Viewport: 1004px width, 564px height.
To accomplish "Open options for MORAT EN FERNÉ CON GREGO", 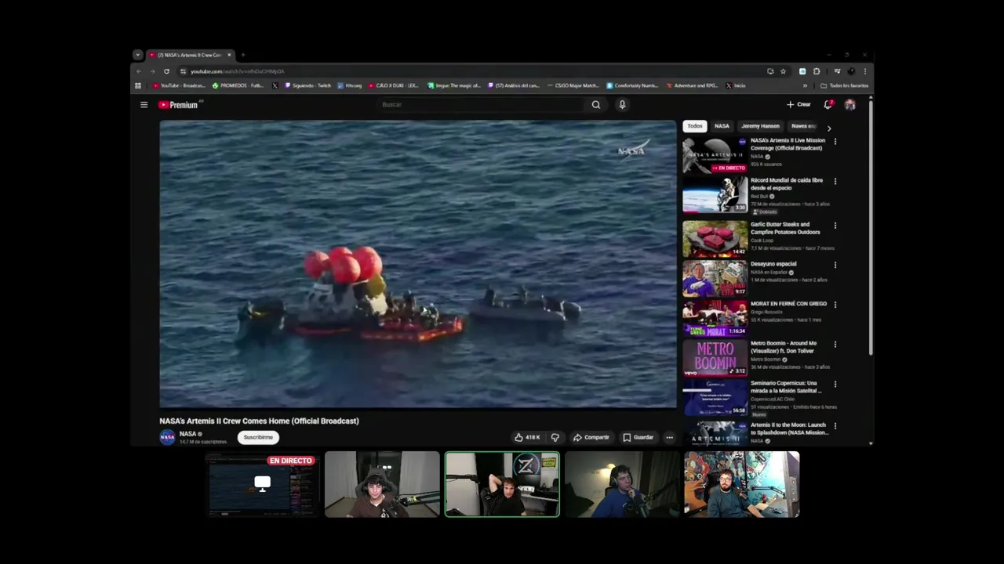I will 835,305.
